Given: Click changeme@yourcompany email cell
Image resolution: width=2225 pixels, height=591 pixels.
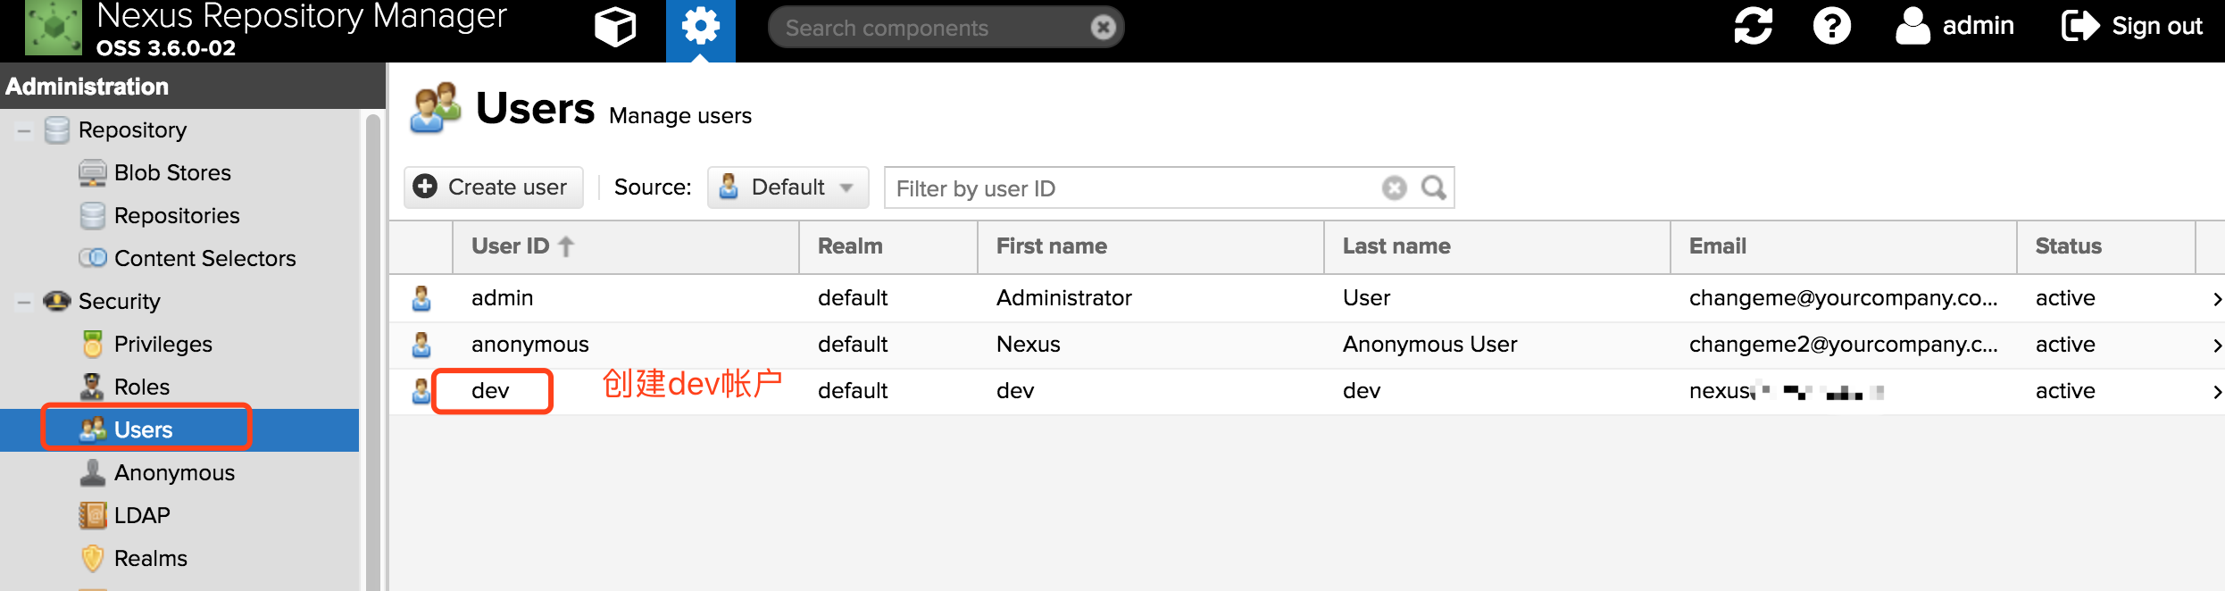Looking at the screenshot, I should pos(1843,298).
